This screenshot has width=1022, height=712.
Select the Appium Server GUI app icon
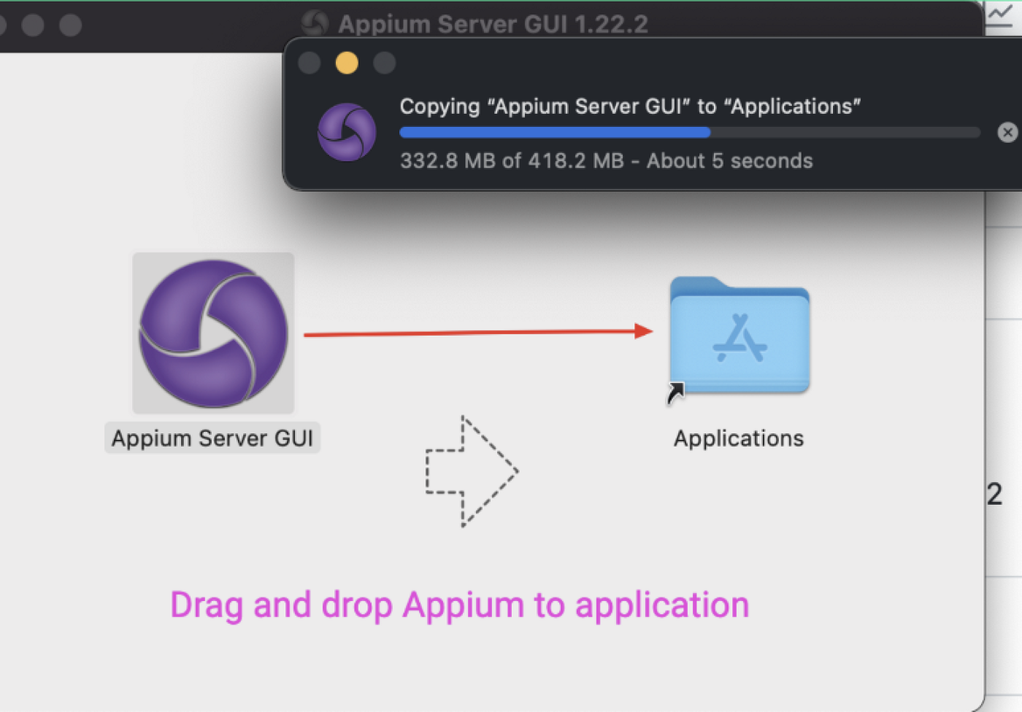coord(213,333)
